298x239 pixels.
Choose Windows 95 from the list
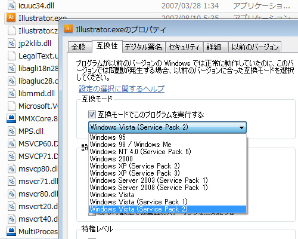[167, 137]
